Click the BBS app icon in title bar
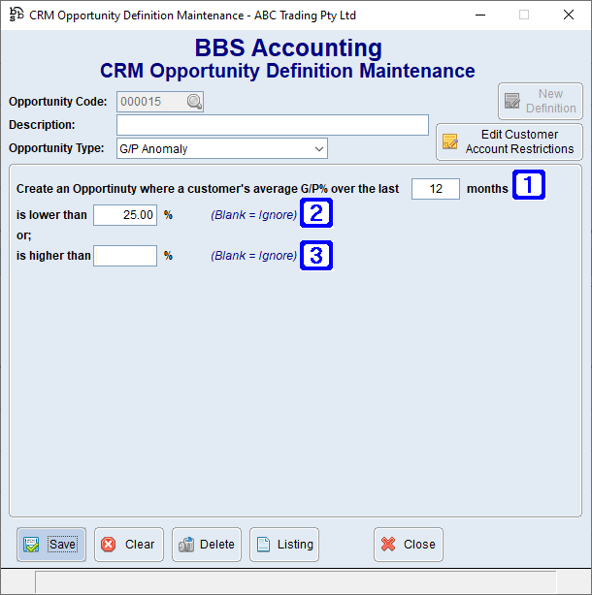 point(16,15)
